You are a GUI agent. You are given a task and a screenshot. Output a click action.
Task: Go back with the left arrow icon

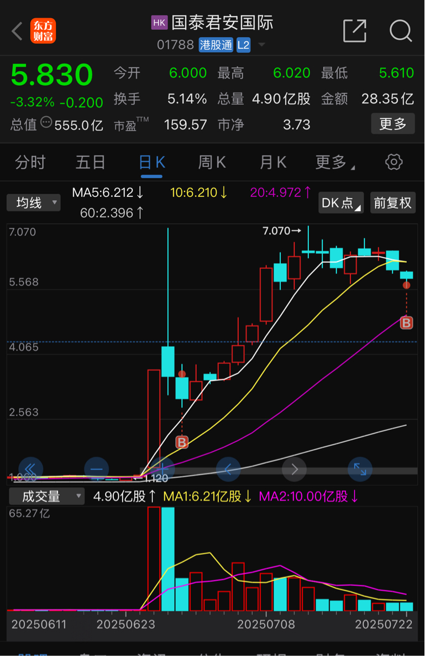coord(17,32)
